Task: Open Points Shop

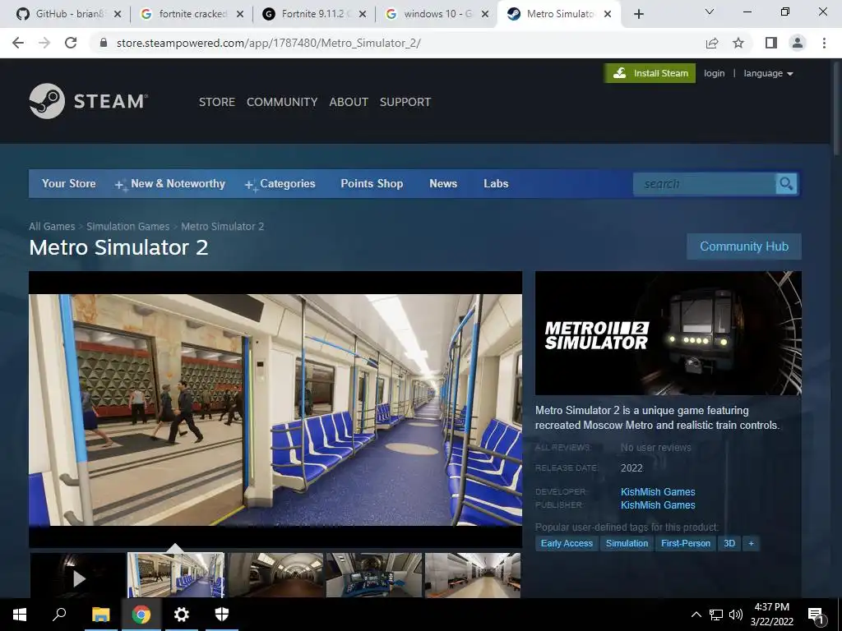Action: coord(372,183)
